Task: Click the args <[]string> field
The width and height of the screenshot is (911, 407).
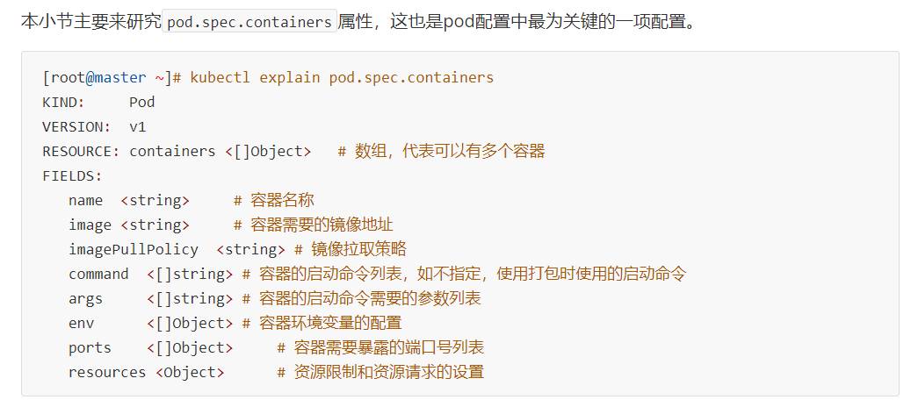Action: point(150,298)
